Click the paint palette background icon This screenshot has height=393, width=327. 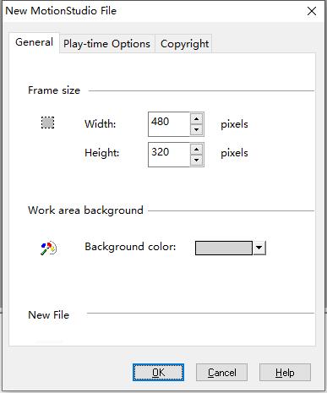click(x=48, y=248)
